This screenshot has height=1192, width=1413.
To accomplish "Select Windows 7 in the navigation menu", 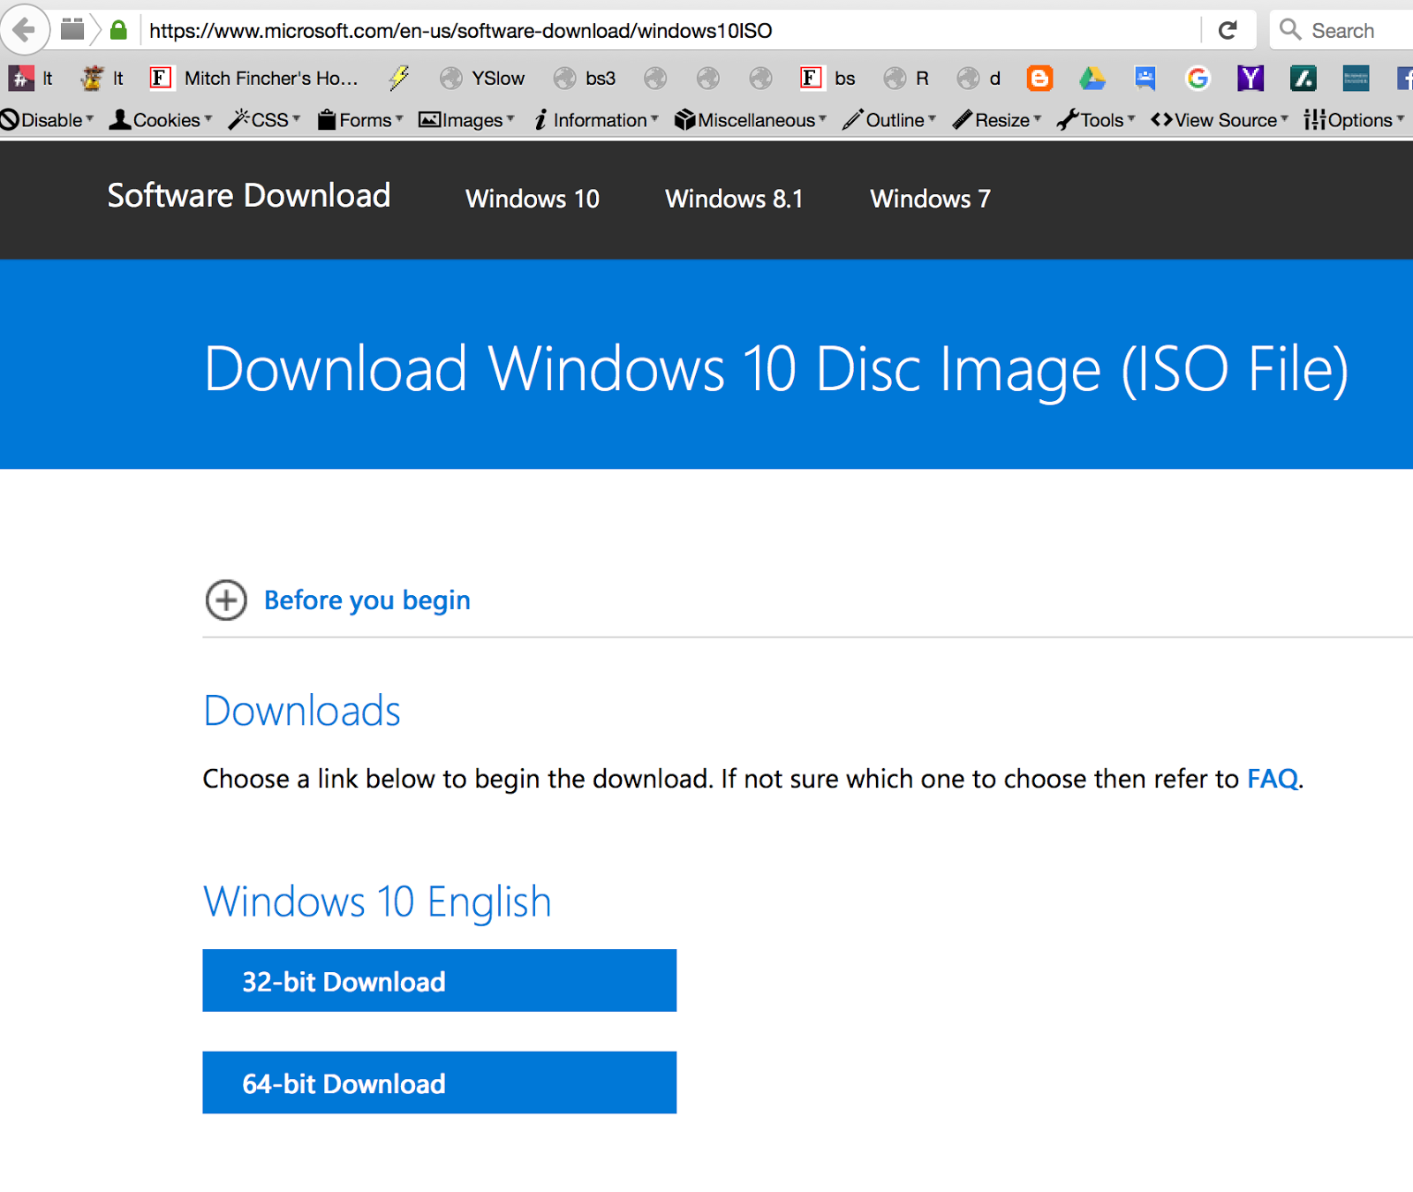I will (x=930, y=199).
